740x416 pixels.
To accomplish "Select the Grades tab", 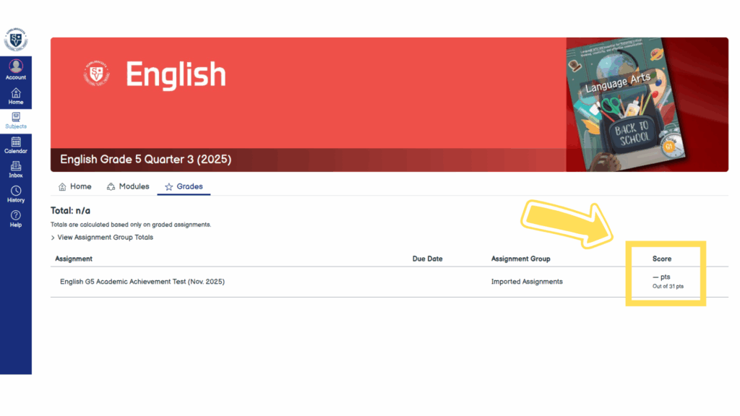I will (x=184, y=186).
